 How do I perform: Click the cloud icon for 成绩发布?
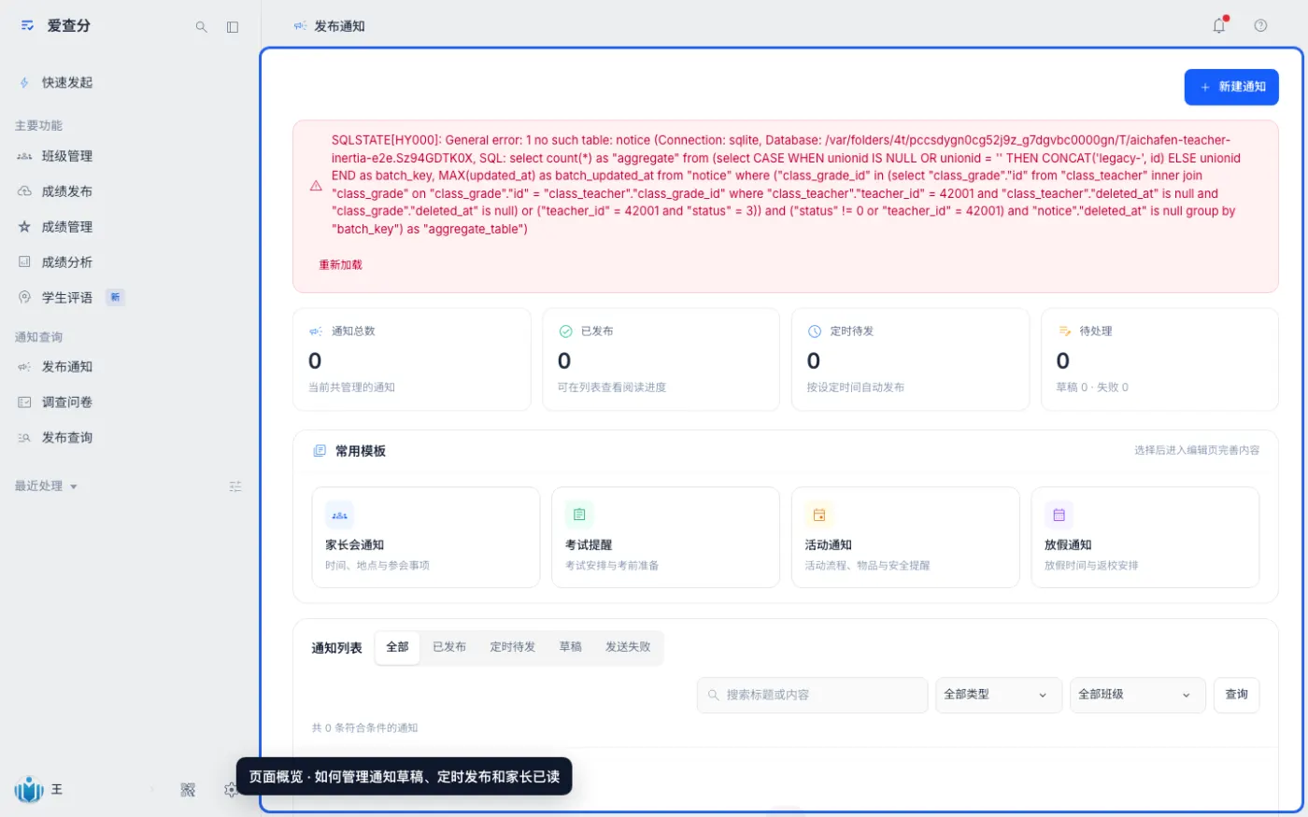click(x=24, y=191)
